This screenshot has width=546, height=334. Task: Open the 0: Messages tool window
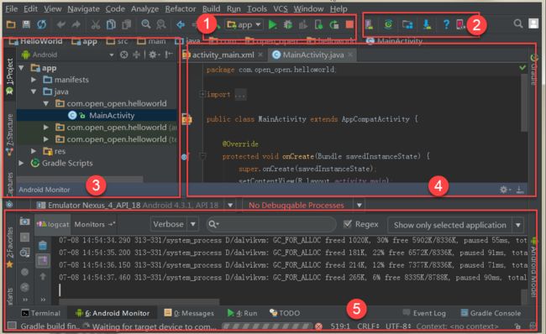coord(189,313)
